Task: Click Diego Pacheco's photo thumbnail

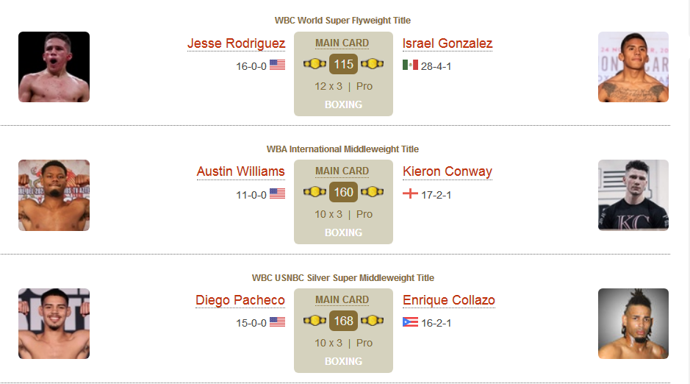Action: click(54, 324)
